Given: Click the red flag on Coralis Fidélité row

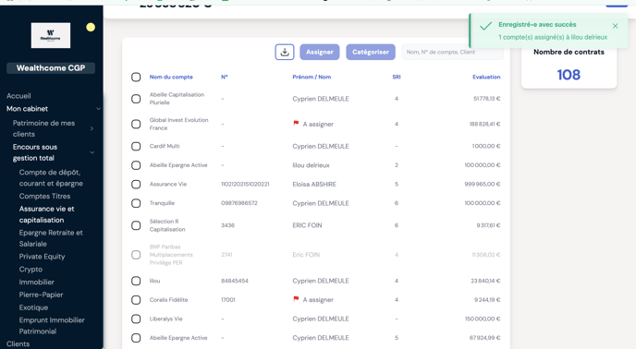Looking at the screenshot, I should point(296,299).
